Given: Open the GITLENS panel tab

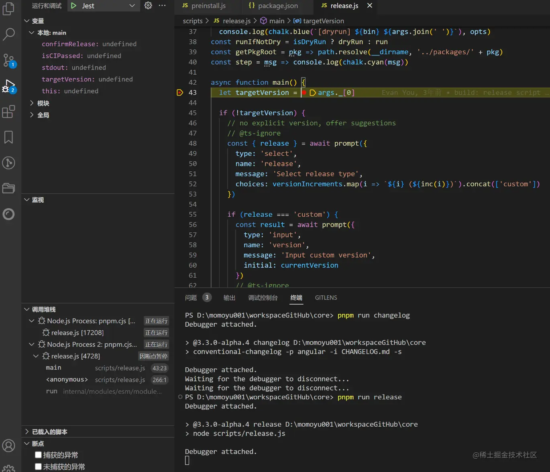Looking at the screenshot, I should point(326,298).
